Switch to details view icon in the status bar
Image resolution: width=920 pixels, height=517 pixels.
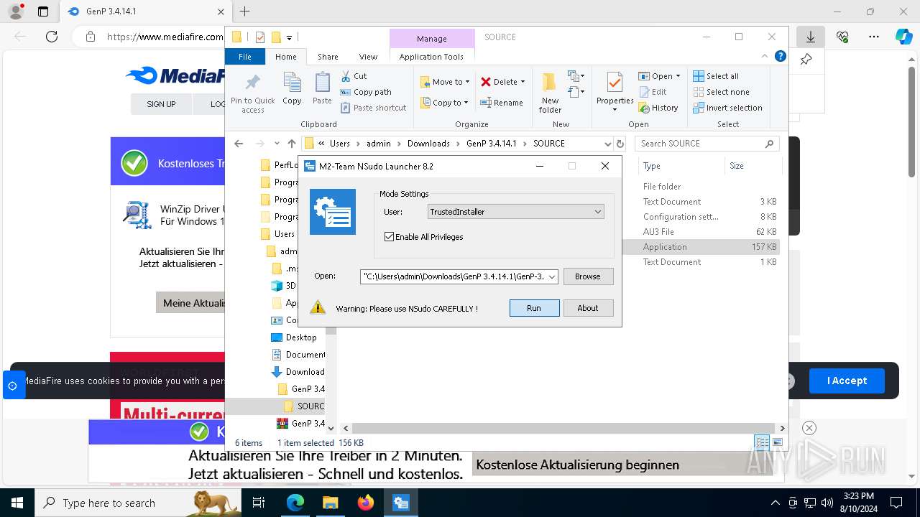click(762, 443)
